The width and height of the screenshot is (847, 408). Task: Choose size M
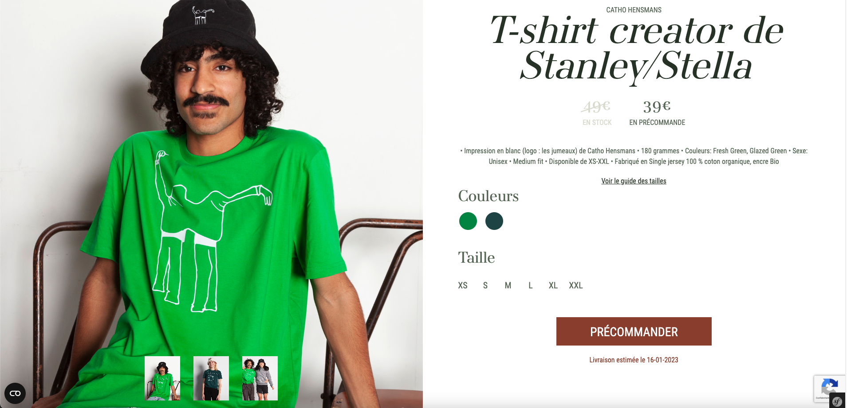pos(508,286)
